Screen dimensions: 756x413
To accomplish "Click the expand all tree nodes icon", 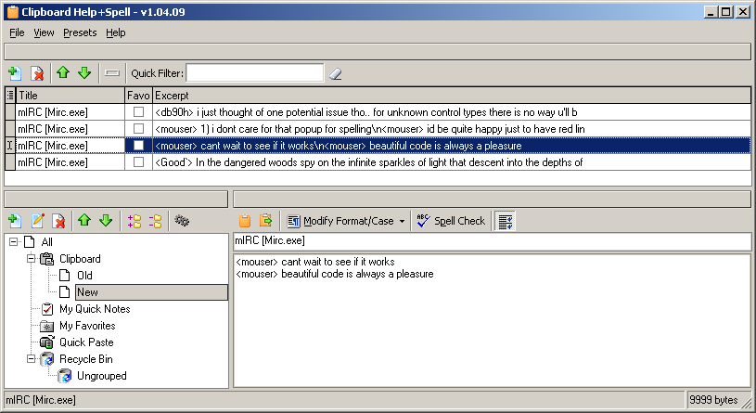I will click(x=134, y=221).
